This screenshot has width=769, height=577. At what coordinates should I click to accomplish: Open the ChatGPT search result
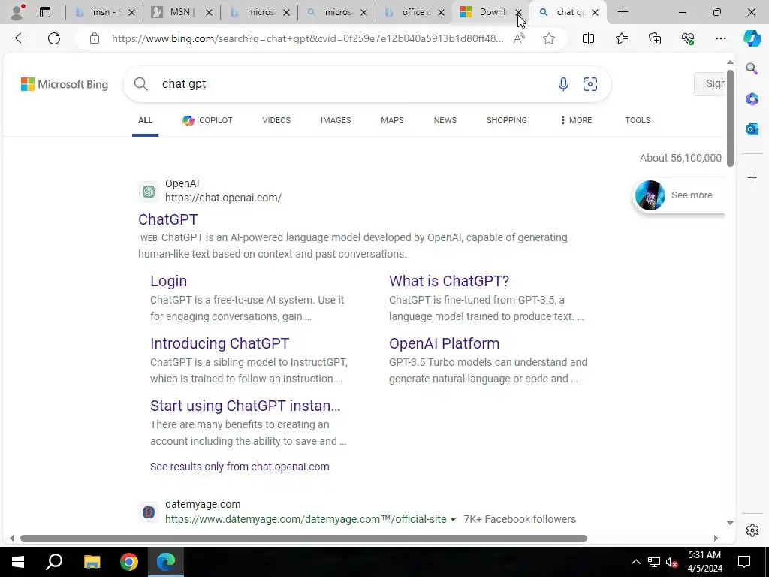pyautogui.click(x=168, y=219)
